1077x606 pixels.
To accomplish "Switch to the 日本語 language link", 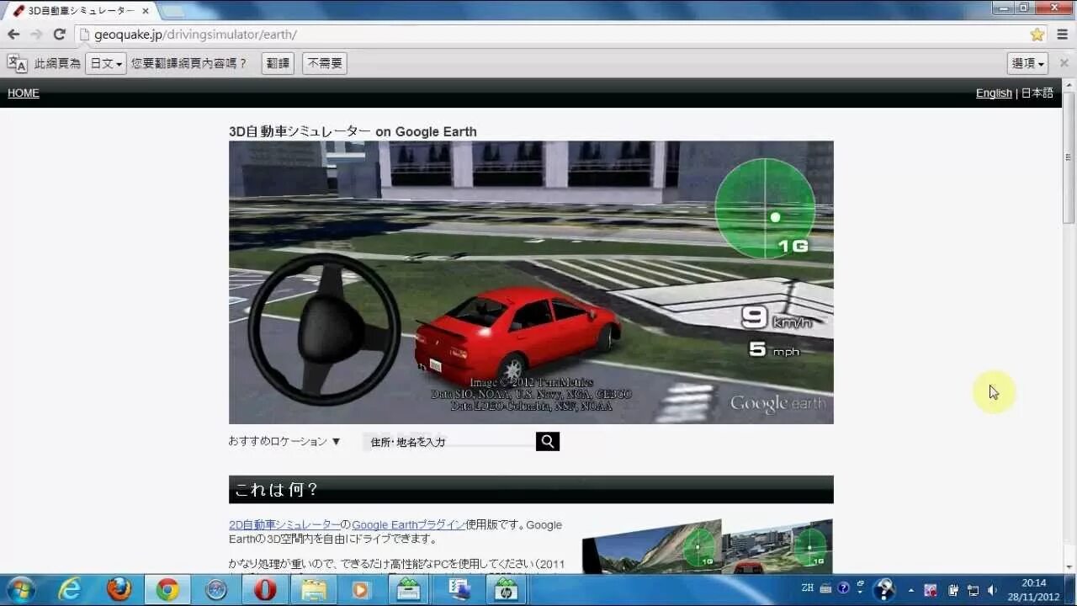I will pos(1037,93).
